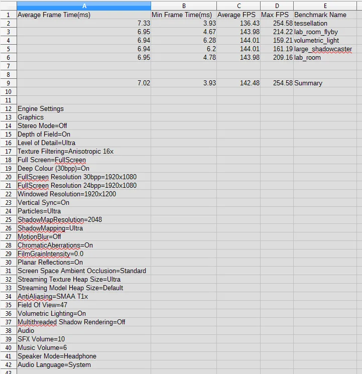Select the cell with value 4.78
This screenshot has height=374, width=362.
coord(184,58)
